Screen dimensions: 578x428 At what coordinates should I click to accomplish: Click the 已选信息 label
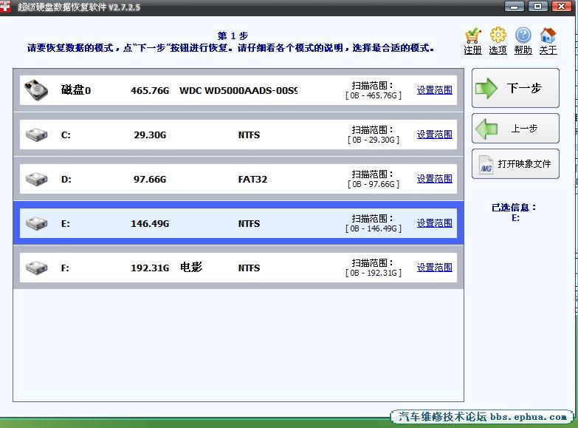click(x=514, y=208)
